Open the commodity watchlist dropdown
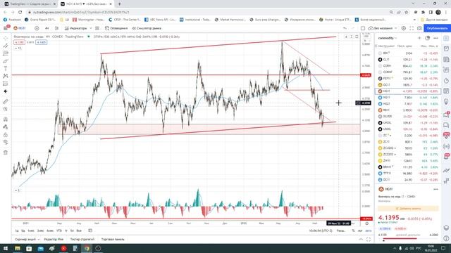Screen dimensions: 451x253 388,38
